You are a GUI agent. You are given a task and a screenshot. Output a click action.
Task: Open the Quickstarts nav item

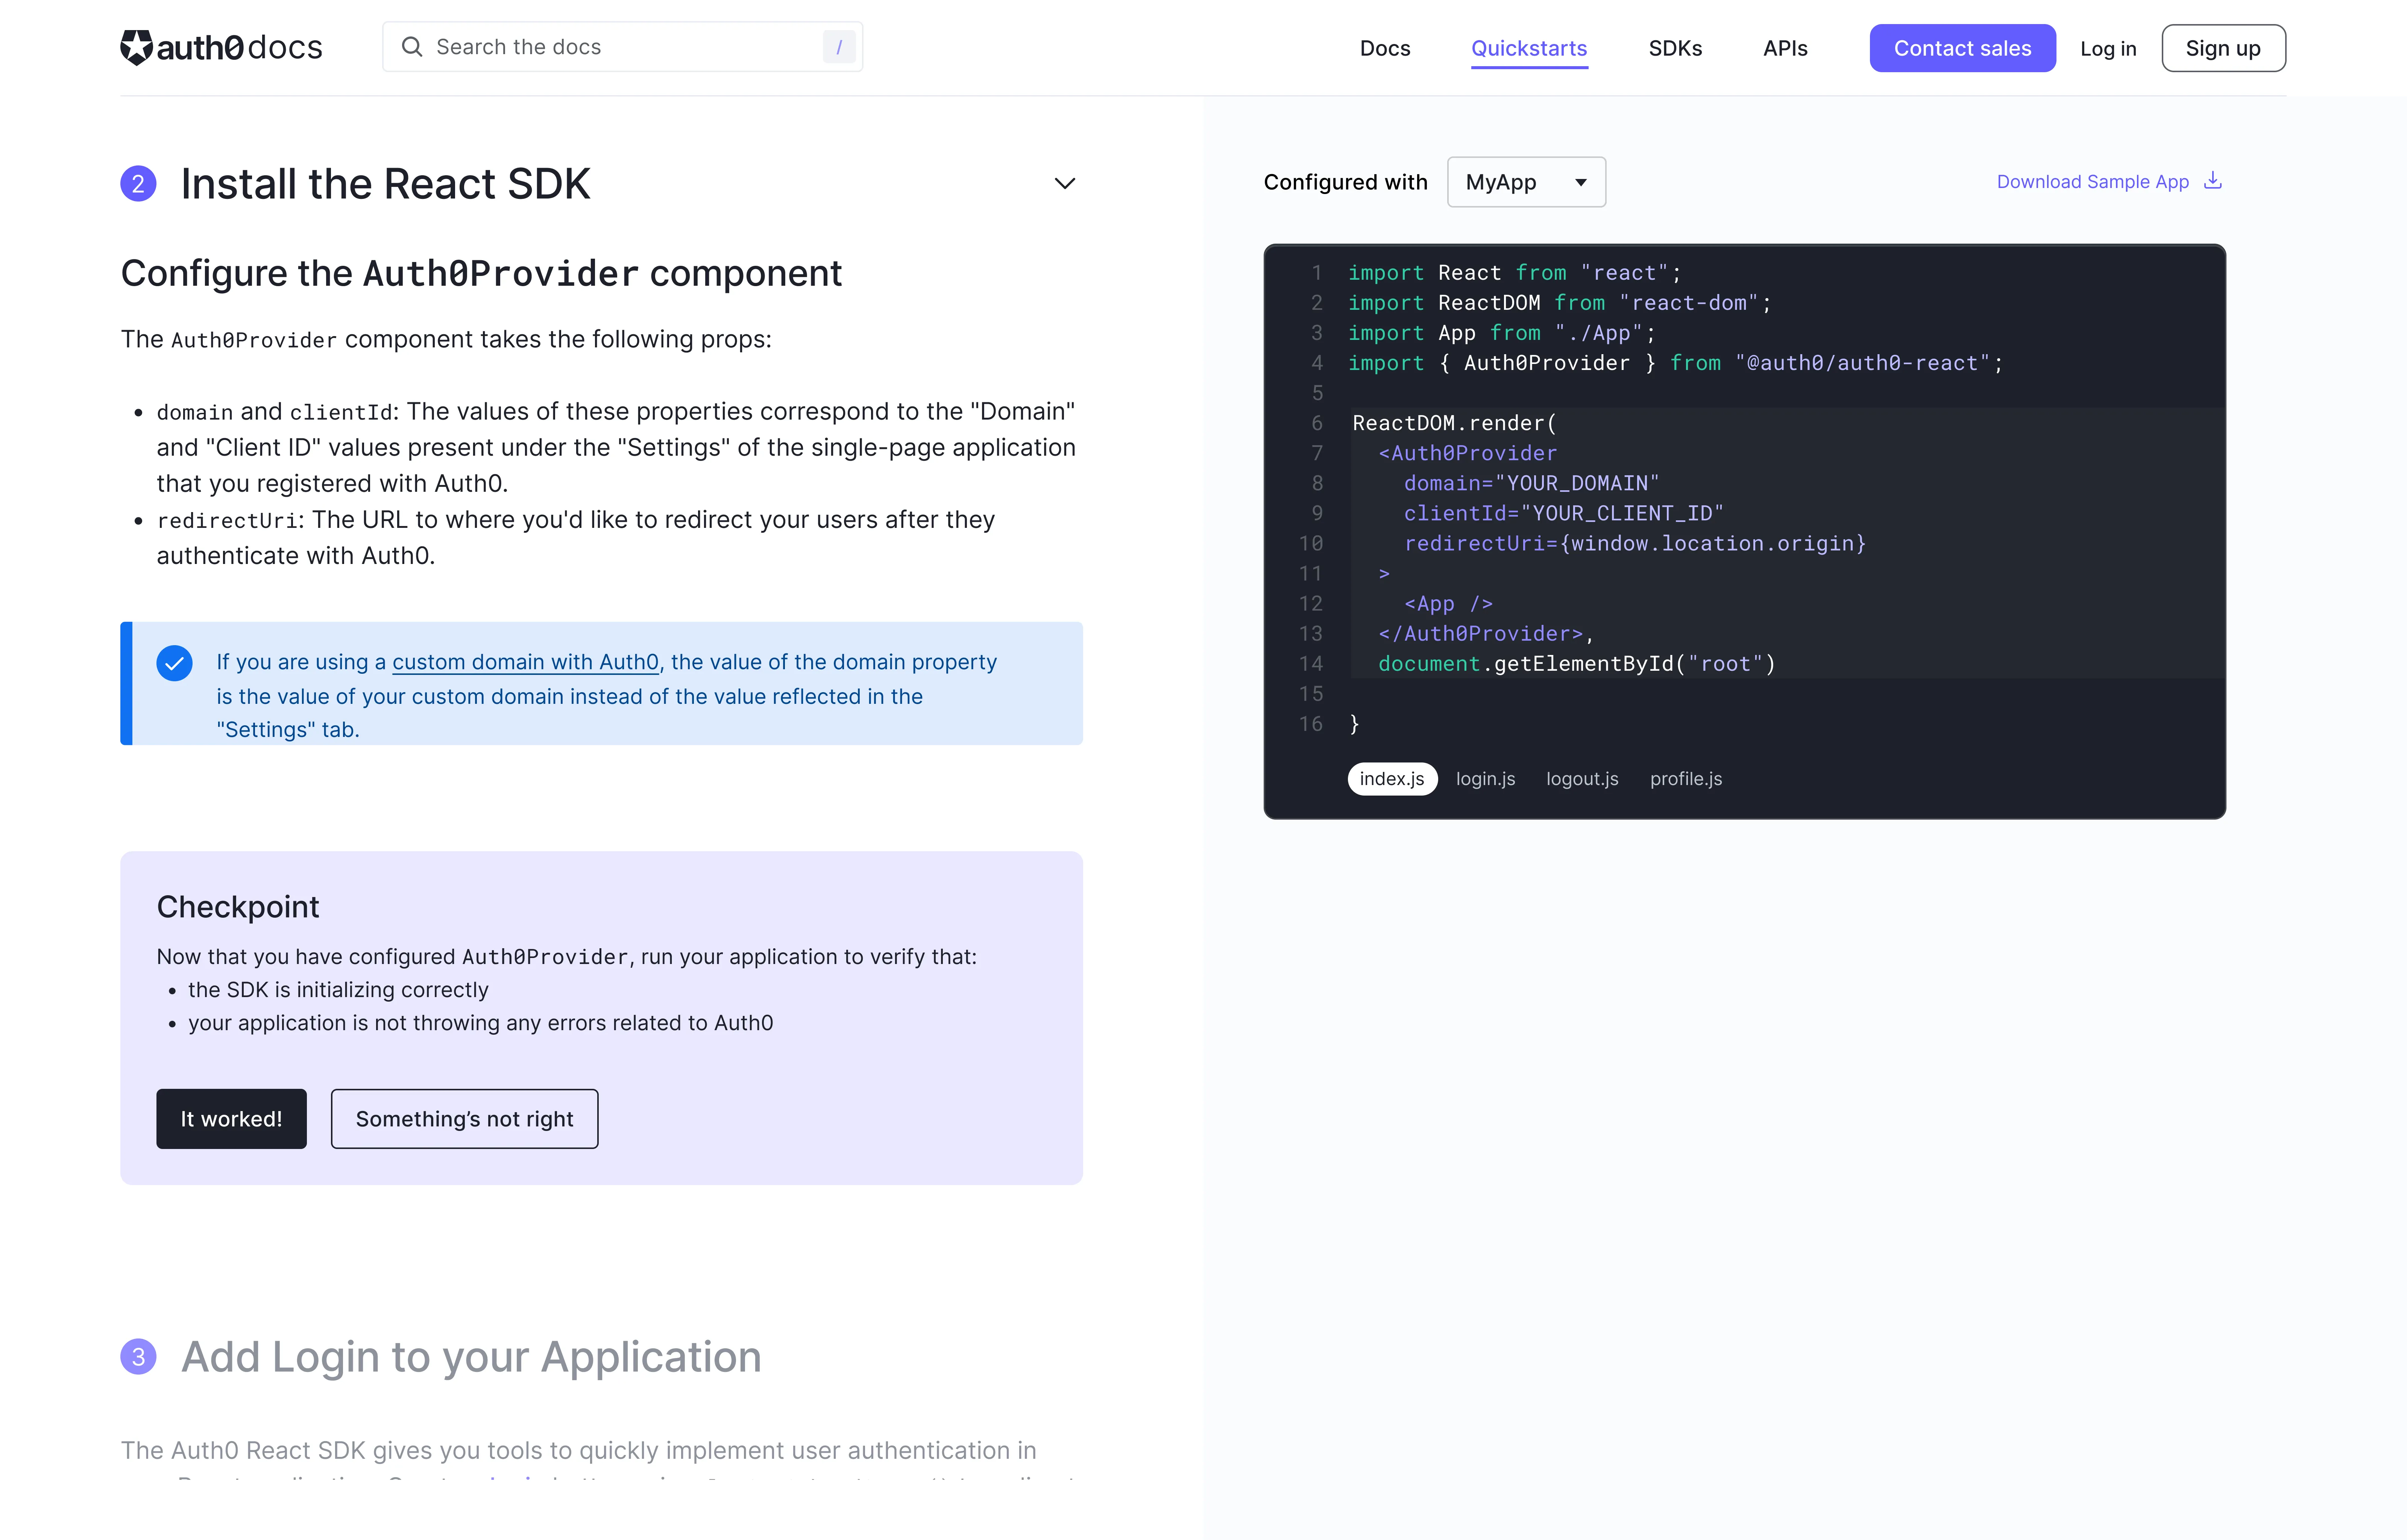(x=1528, y=48)
